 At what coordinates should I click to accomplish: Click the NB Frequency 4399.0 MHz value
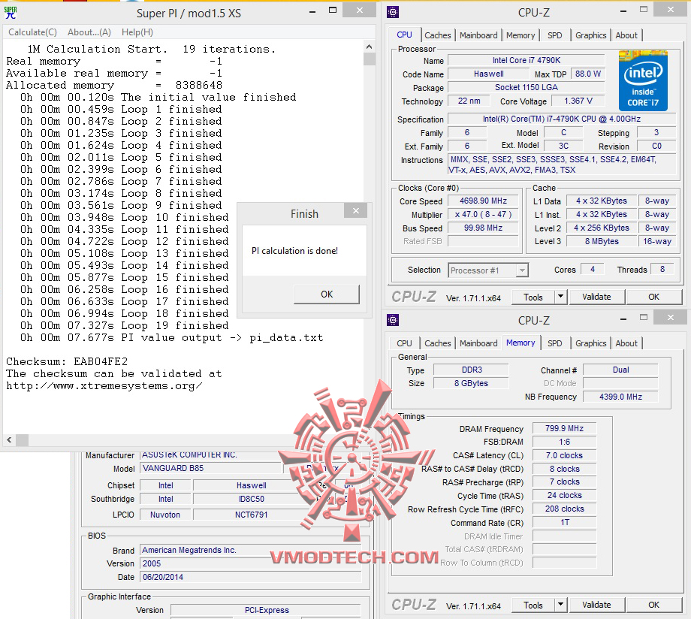pos(620,397)
